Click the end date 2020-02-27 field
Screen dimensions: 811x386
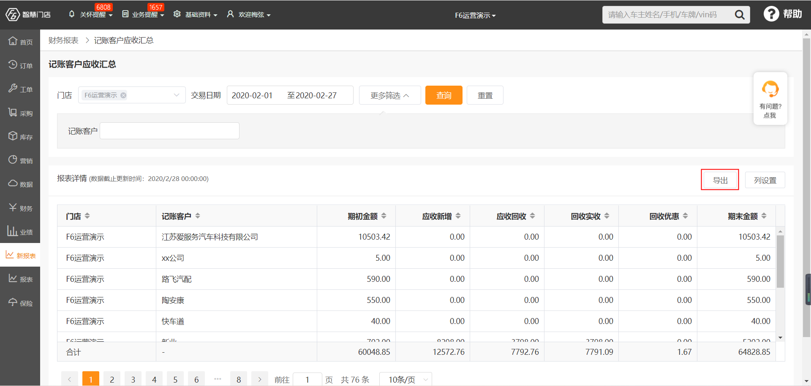[316, 95]
